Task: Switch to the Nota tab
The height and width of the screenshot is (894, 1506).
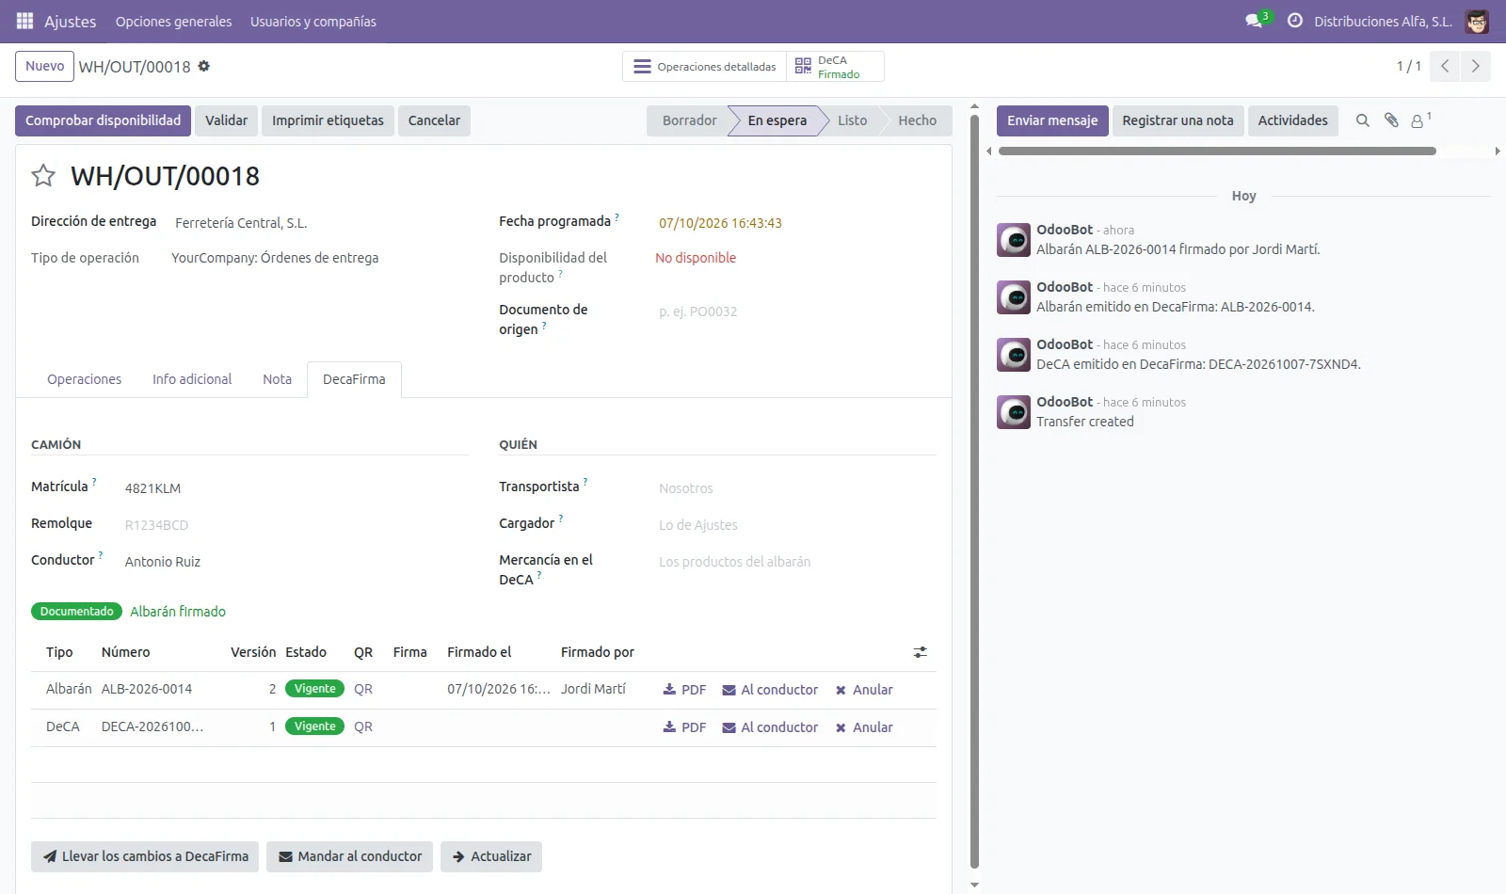Action: pos(277,379)
